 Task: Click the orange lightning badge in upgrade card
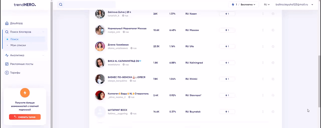[25, 93]
